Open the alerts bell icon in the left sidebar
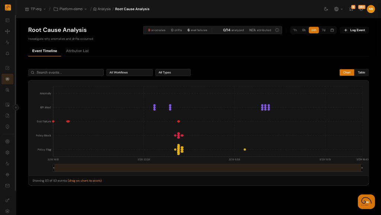Image resolution: width=381 pixels, height=215 pixels. click(x=7, y=53)
